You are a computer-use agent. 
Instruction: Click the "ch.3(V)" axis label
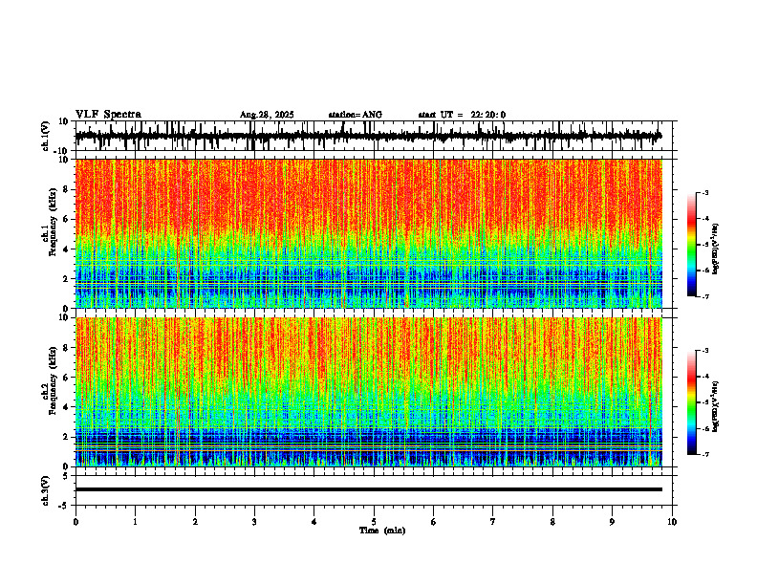point(46,490)
